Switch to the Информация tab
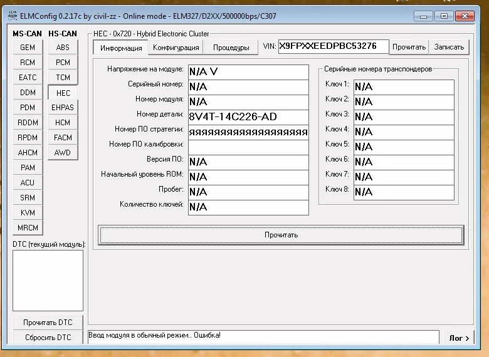489x357 pixels. click(x=121, y=48)
